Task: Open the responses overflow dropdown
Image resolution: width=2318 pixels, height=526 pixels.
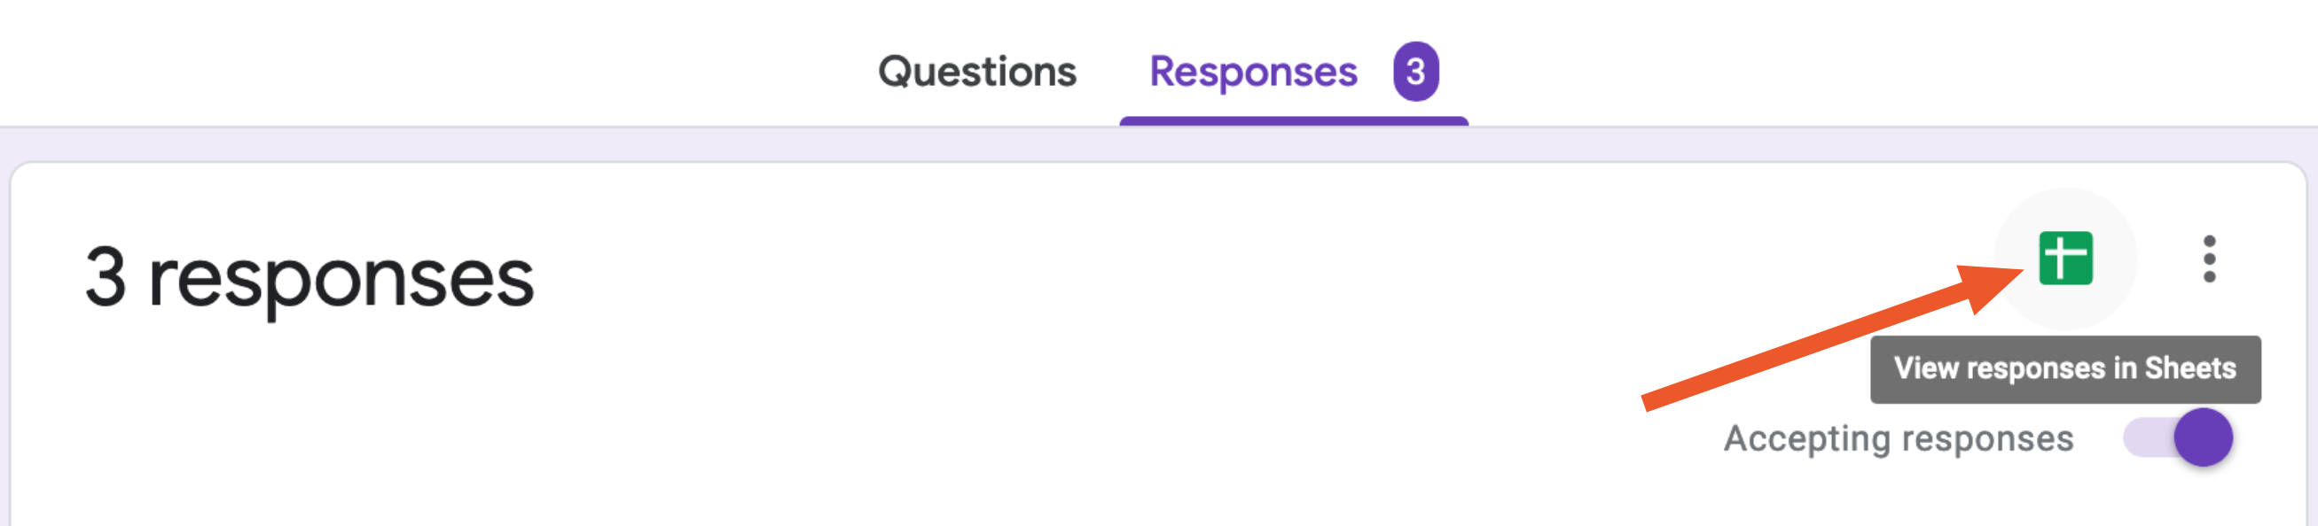Action: [x=2208, y=259]
